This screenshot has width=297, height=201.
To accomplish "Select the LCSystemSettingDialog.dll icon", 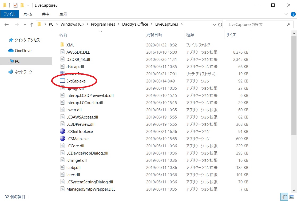I will (x=62, y=182).
